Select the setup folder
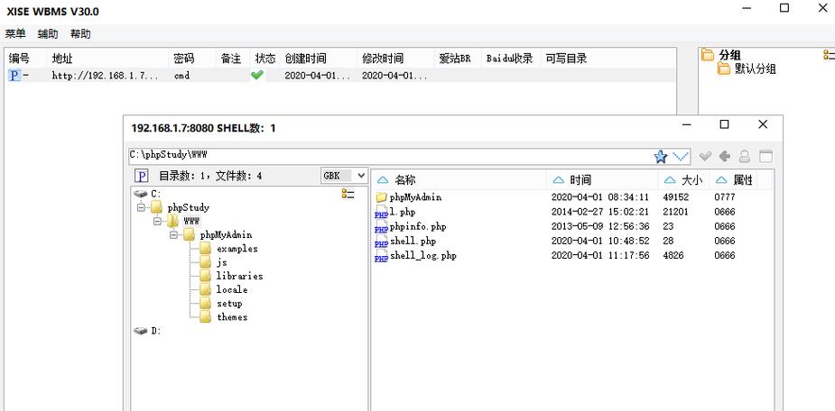 click(229, 303)
